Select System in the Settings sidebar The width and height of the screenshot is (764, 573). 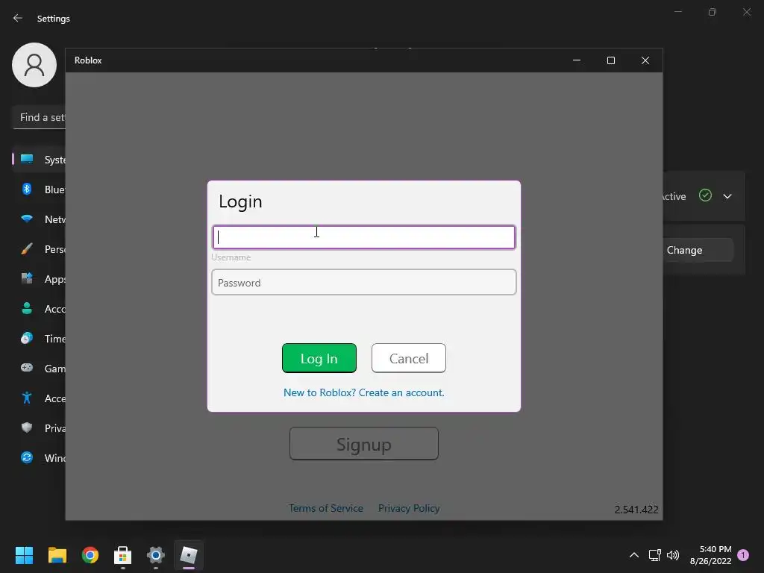pyautogui.click(x=39, y=160)
